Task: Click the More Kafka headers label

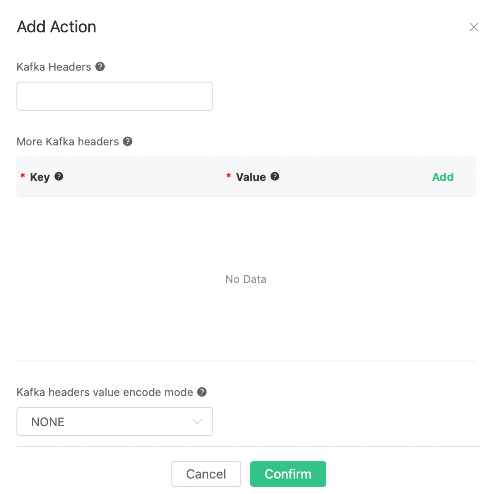Action: tap(67, 142)
